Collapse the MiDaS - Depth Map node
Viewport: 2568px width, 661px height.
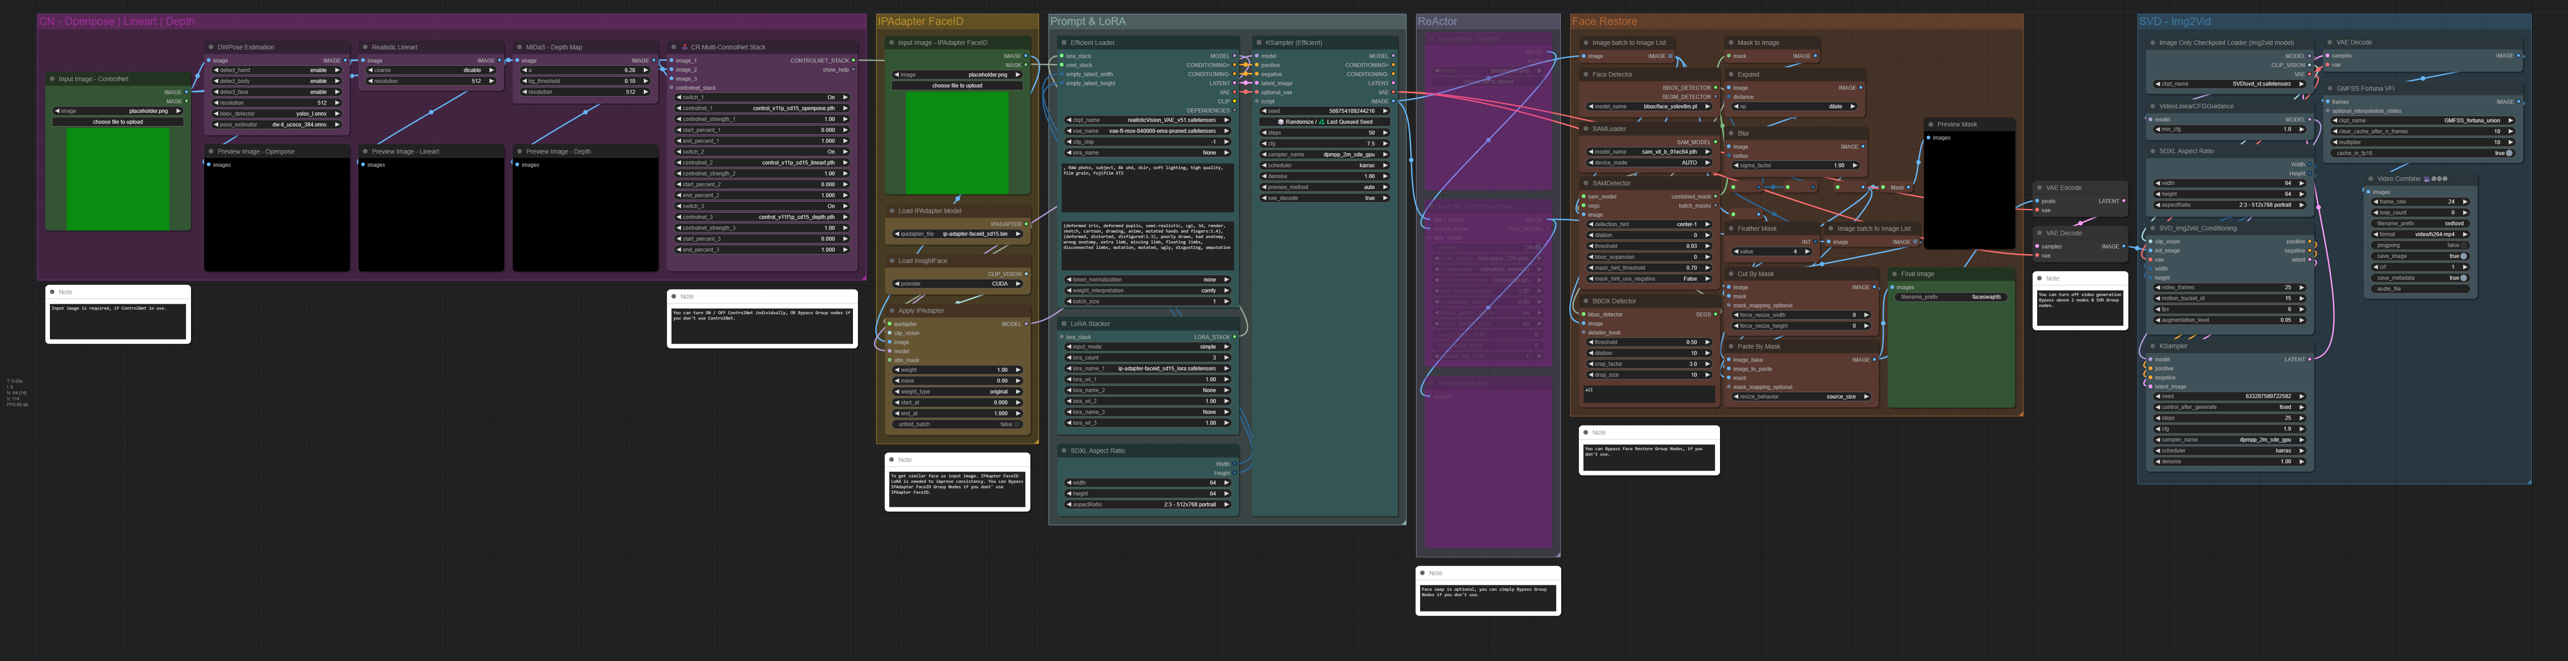519,47
